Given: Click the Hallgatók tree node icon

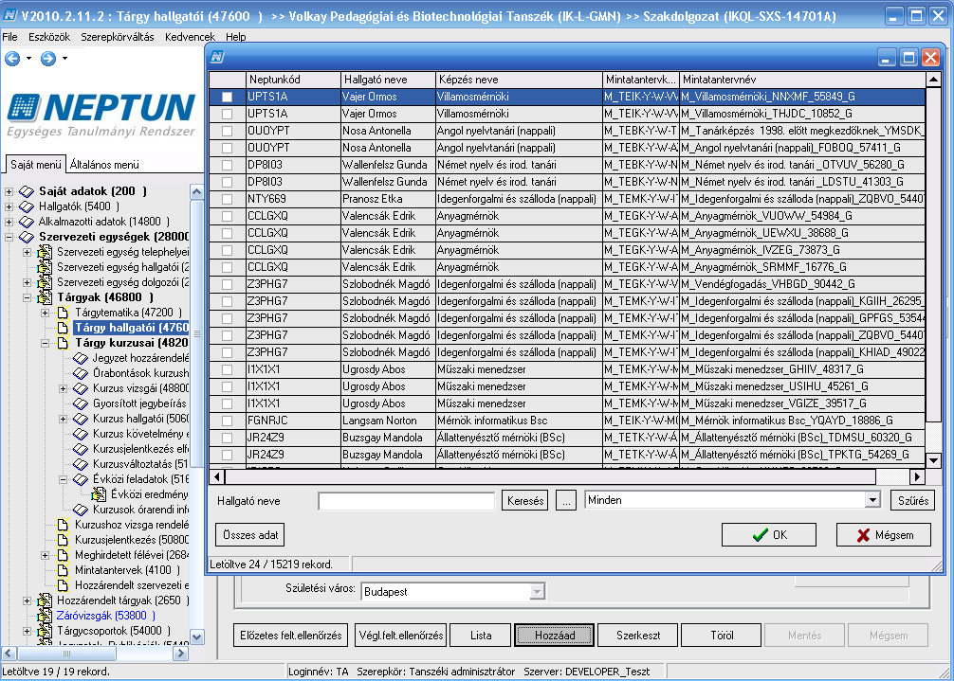Looking at the screenshot, I should 27,206.
